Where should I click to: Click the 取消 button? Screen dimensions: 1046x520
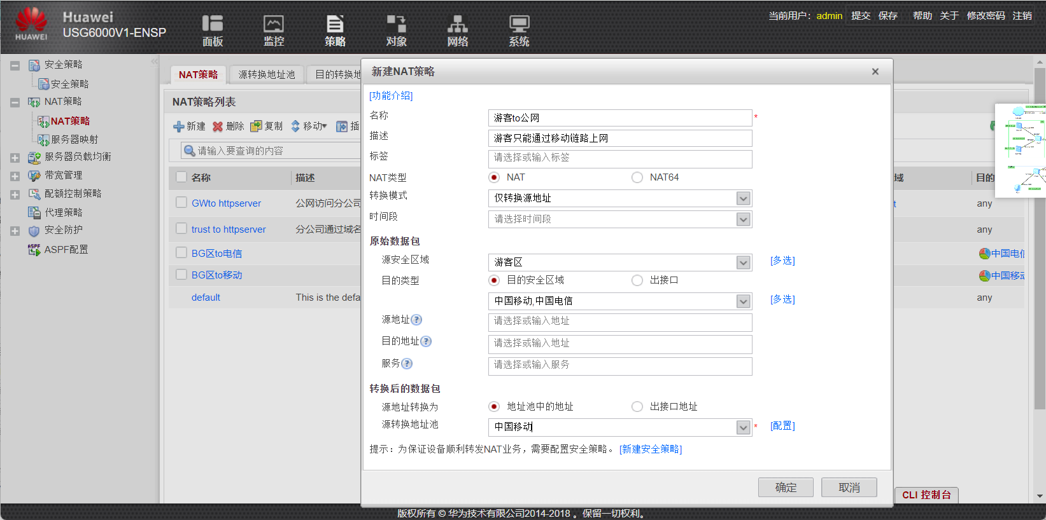pyautogui.click(x=849, y=488)
